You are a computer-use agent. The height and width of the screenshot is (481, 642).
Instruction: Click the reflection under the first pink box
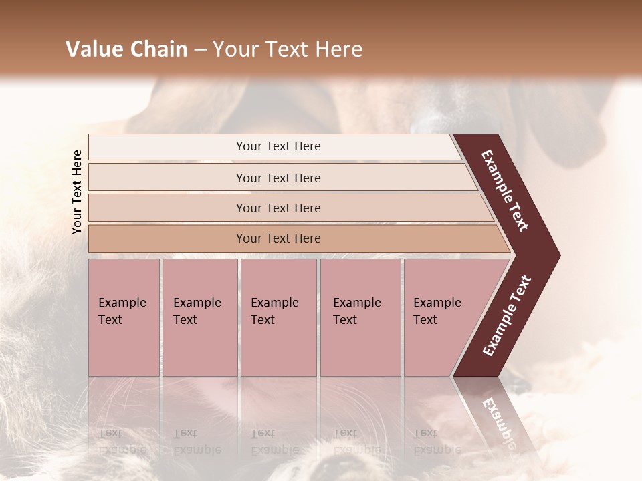coord(124,417)
